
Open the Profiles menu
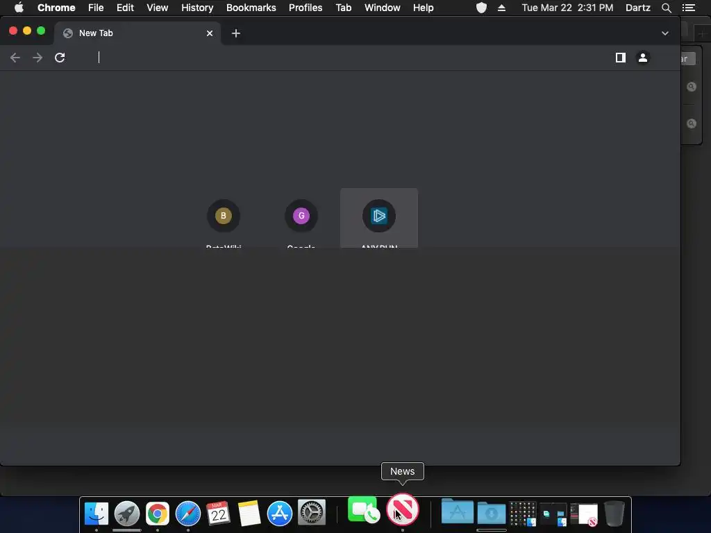tap(306, 8)
